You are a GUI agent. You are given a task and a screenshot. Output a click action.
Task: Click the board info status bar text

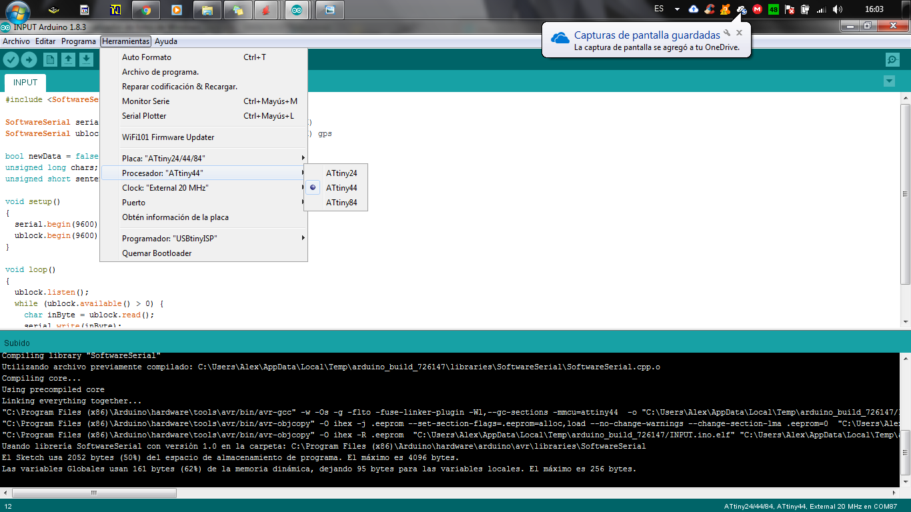[x=810, y=507]
